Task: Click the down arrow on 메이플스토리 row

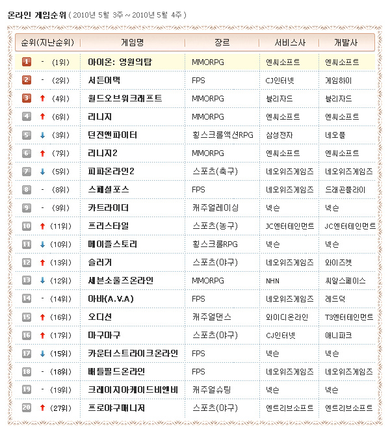Action: tap(42, 244)
